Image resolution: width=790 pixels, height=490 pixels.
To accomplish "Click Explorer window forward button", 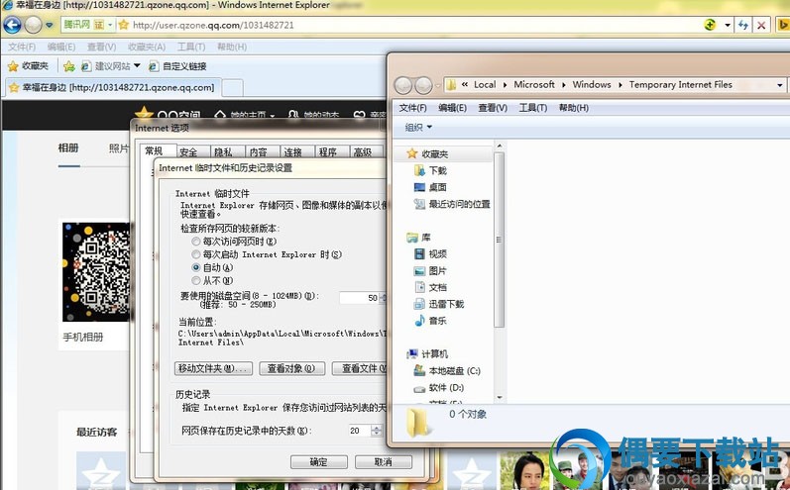I will pyautogui.click(x=423, y=85).
